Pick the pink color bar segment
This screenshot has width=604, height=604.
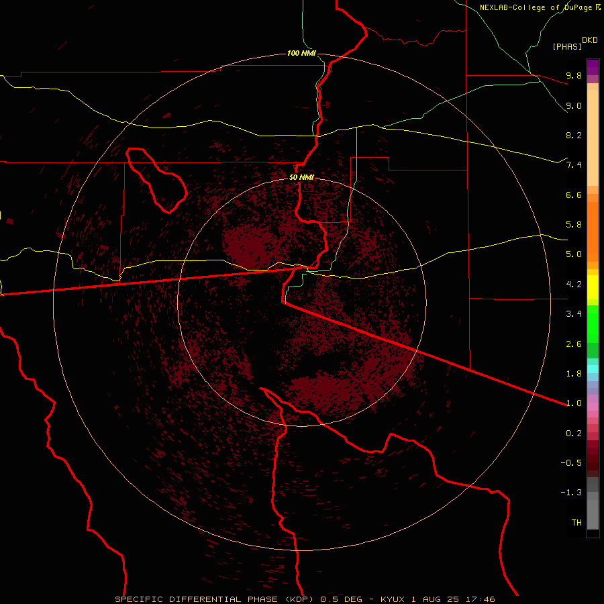593,407
